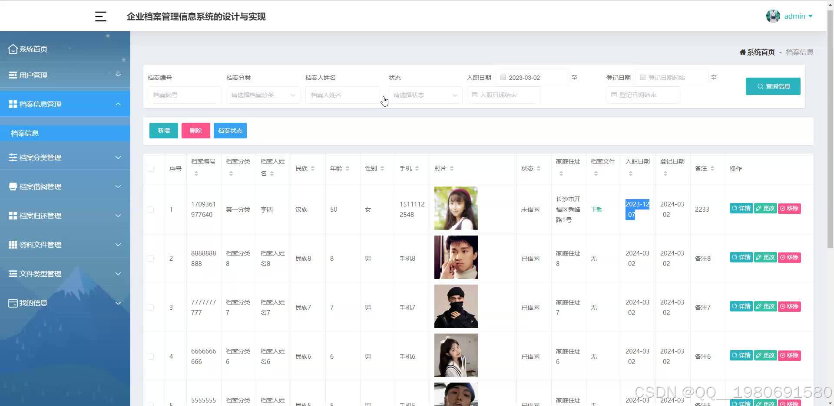
Task: Toggle the hamburger sidebar collapse icon
Action: point(100,16)
